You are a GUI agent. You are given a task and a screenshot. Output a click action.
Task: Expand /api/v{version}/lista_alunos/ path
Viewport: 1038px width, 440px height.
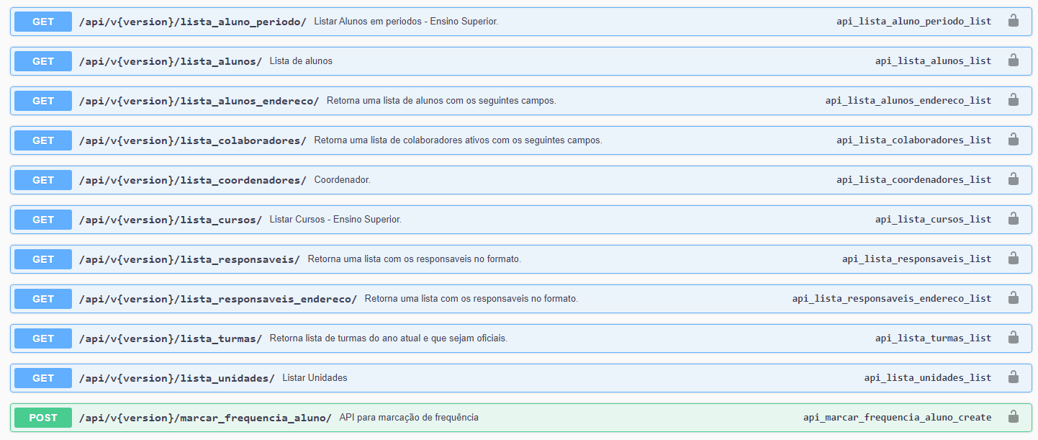point(171,61)
